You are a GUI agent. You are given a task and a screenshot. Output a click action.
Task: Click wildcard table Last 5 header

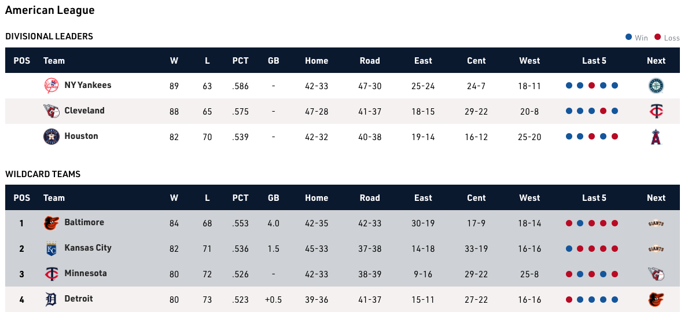pyautogui.click(x=594, y=198)
